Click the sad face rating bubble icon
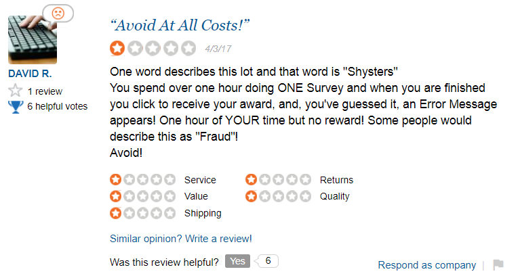This screenshot has height=280, width=520. coord(58,14)
